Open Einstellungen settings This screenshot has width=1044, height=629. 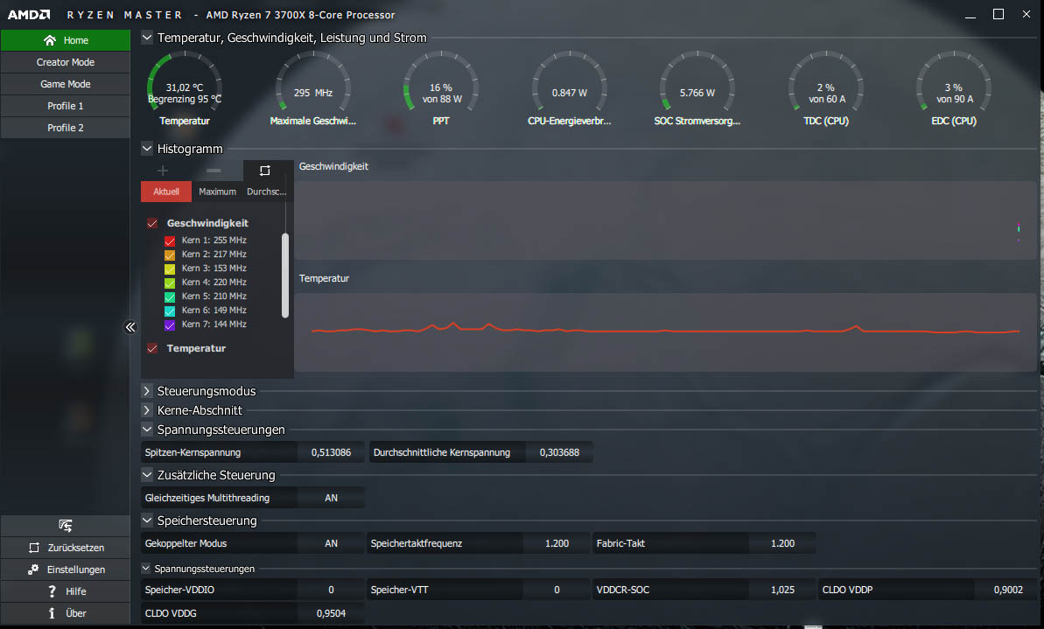click(66, 570)
